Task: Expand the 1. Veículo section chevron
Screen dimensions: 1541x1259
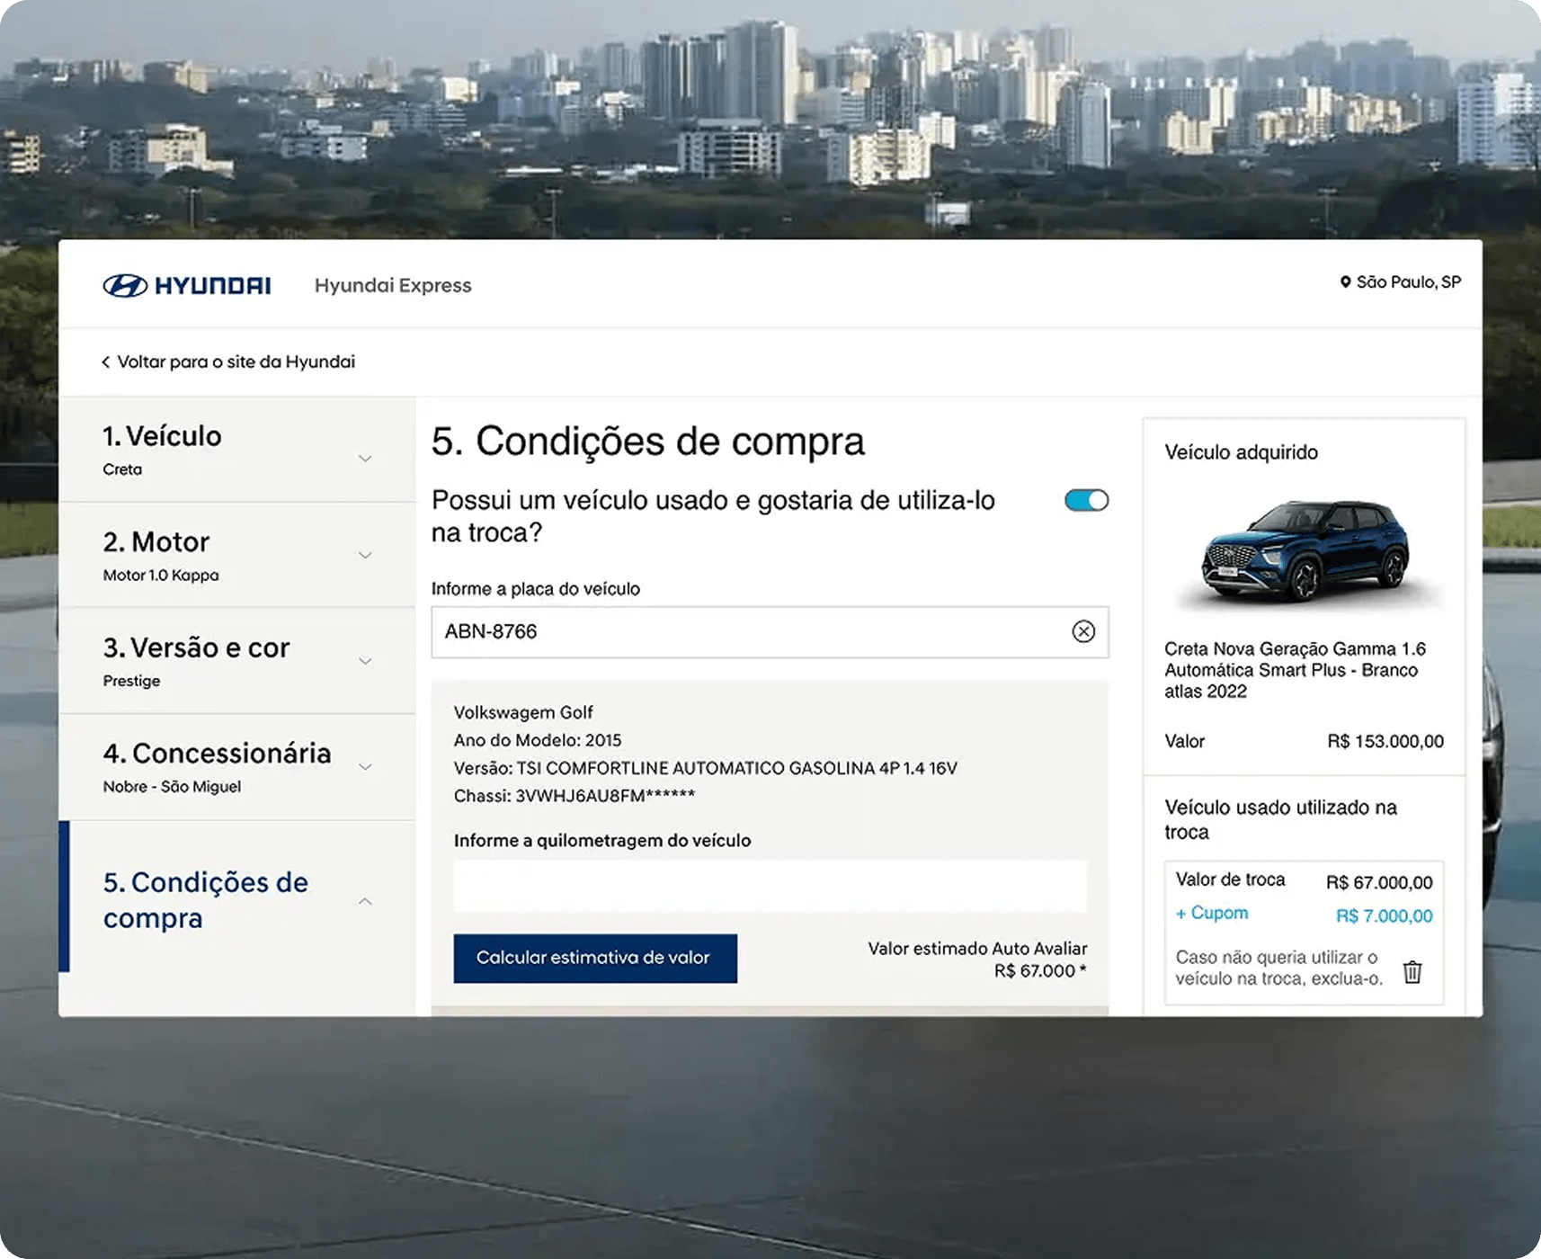Action: 365,459
